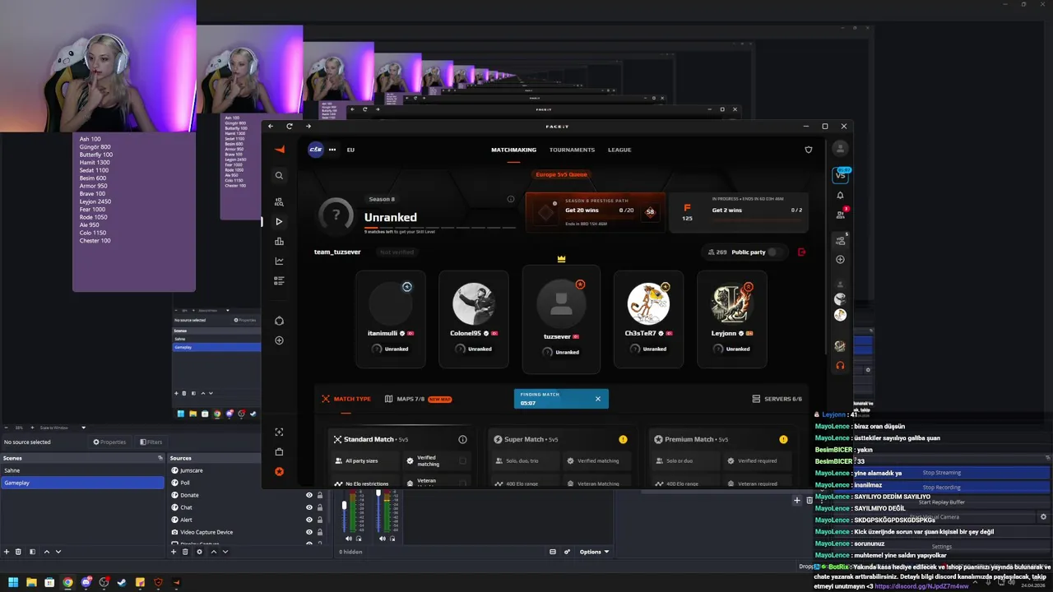Screen dimensions: 1053x592
Task: Click Stop Recording in OBS controls
Action: [941, 488]
